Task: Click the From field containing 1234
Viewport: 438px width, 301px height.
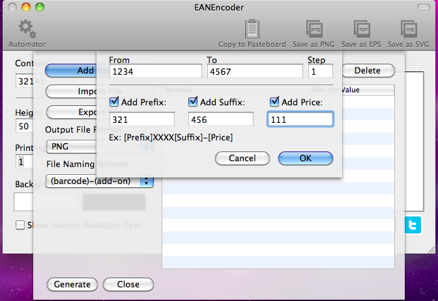Action: click(155, 72)
